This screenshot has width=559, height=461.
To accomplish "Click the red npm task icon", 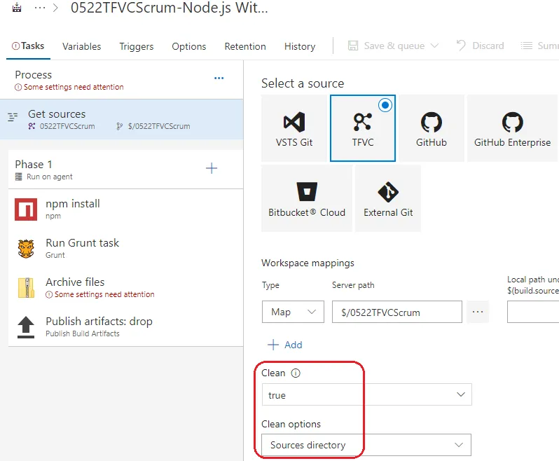I will 26,209.
